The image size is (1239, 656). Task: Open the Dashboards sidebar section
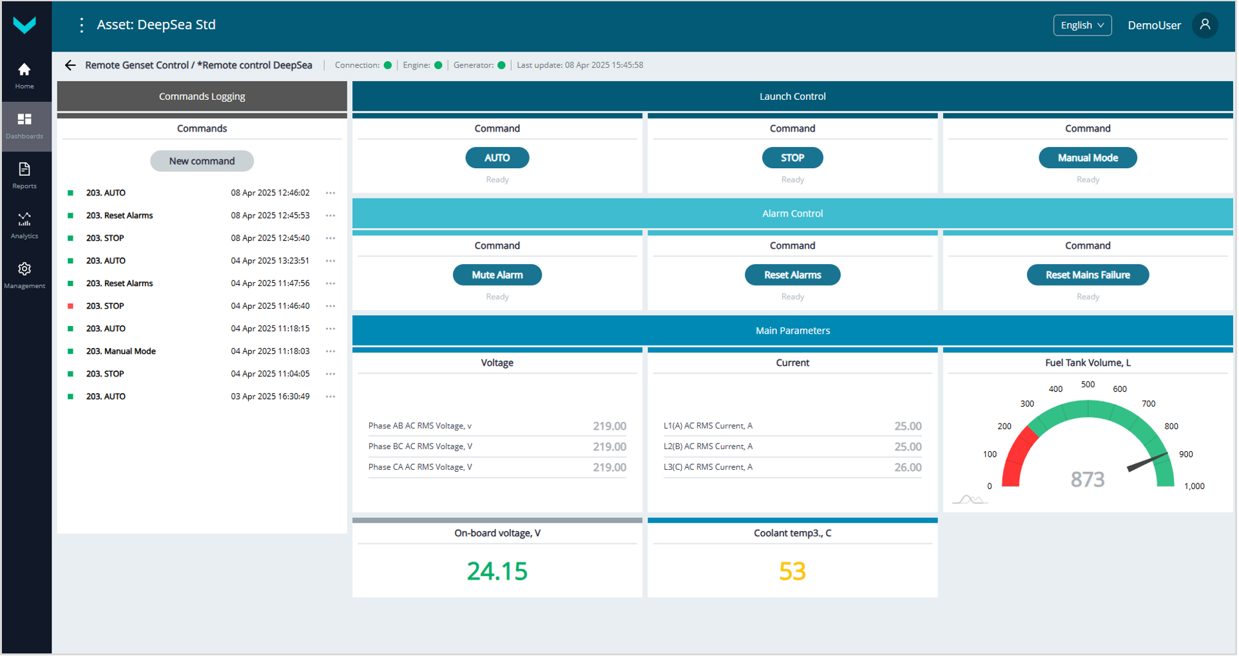tap(24, 126)
